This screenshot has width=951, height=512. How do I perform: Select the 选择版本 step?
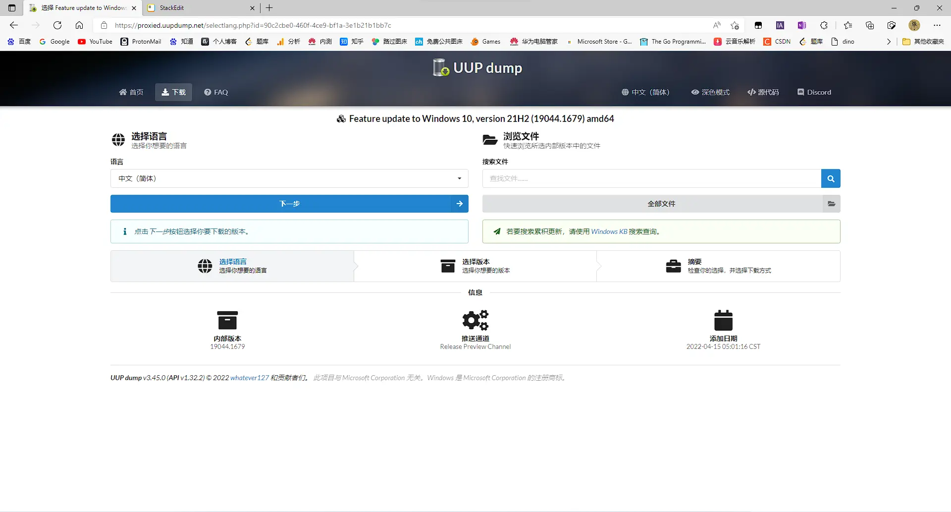475,266
